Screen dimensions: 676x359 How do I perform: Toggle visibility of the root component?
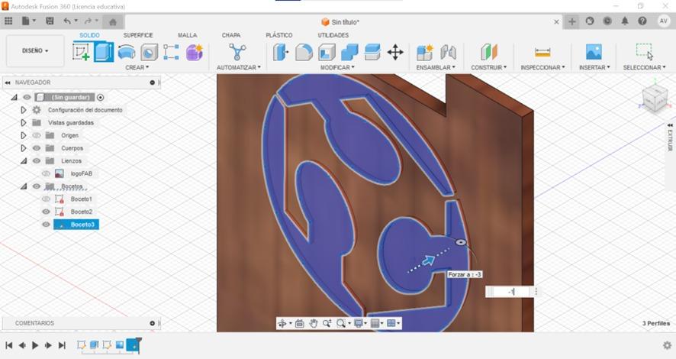27,98
